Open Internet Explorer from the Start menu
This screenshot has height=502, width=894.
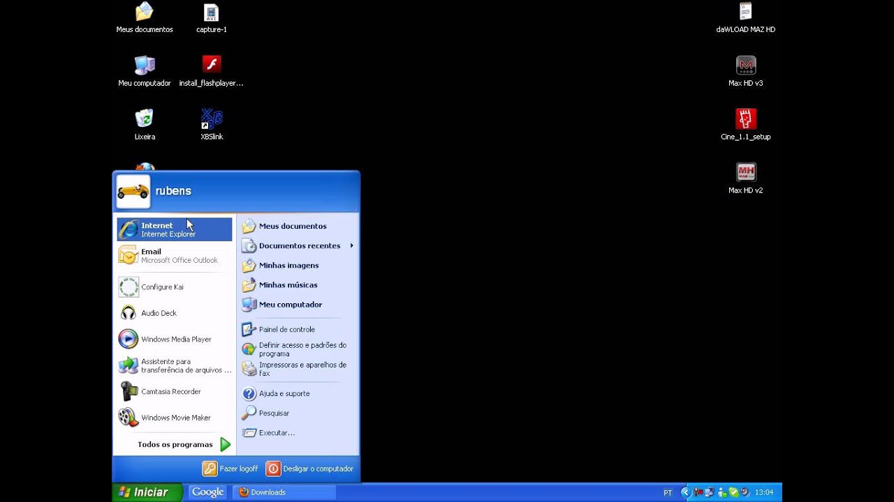click(175, 229)
